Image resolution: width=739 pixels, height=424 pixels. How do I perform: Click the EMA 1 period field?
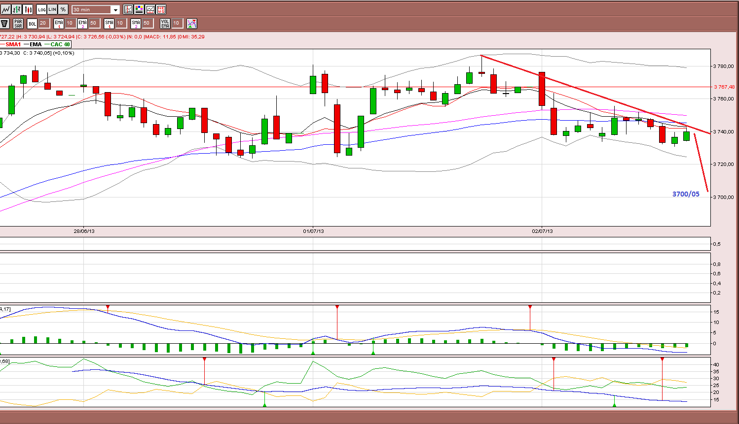[x=70, y=23]
